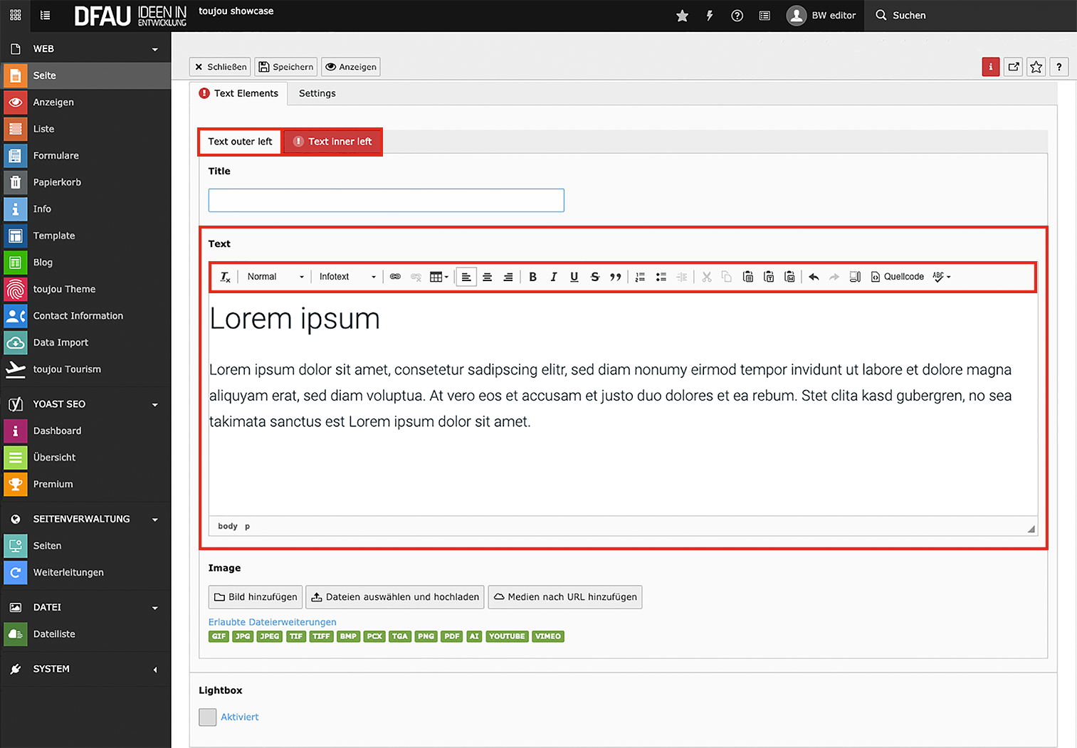Open toujou Theme module in sidebar
Image resolution: width=1077 pixels, height=748 pixels.
pos(64,289)
